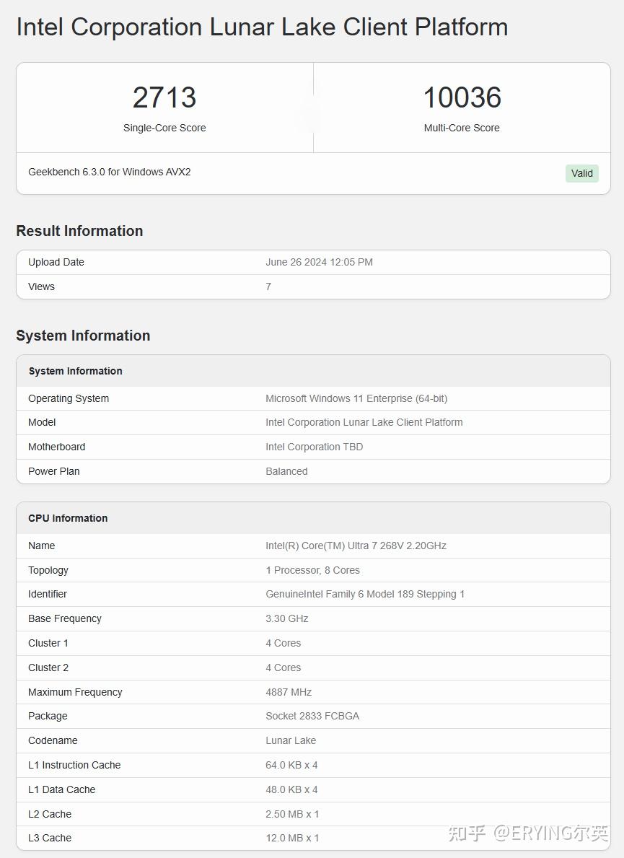The width and height of the screenshot is (624, 858).
Task: Click the Package value Socket 2833 FCBGA
Action: [312, 716]
